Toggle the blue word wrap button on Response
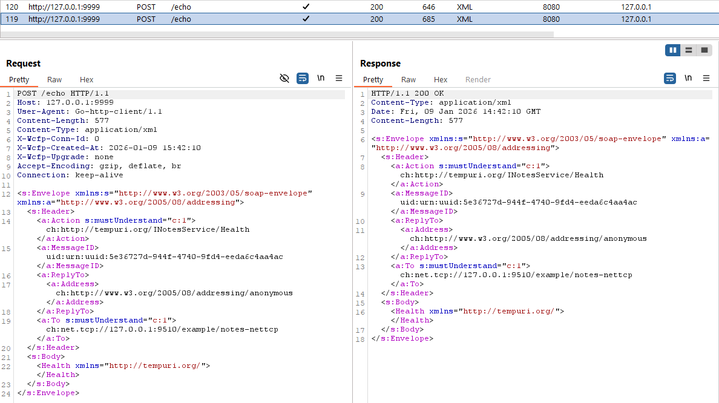 [x=669, y=78]
